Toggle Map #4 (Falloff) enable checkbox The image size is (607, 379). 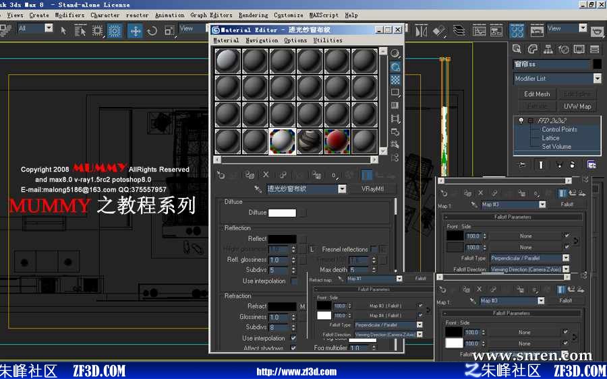(x=420, y=315)
